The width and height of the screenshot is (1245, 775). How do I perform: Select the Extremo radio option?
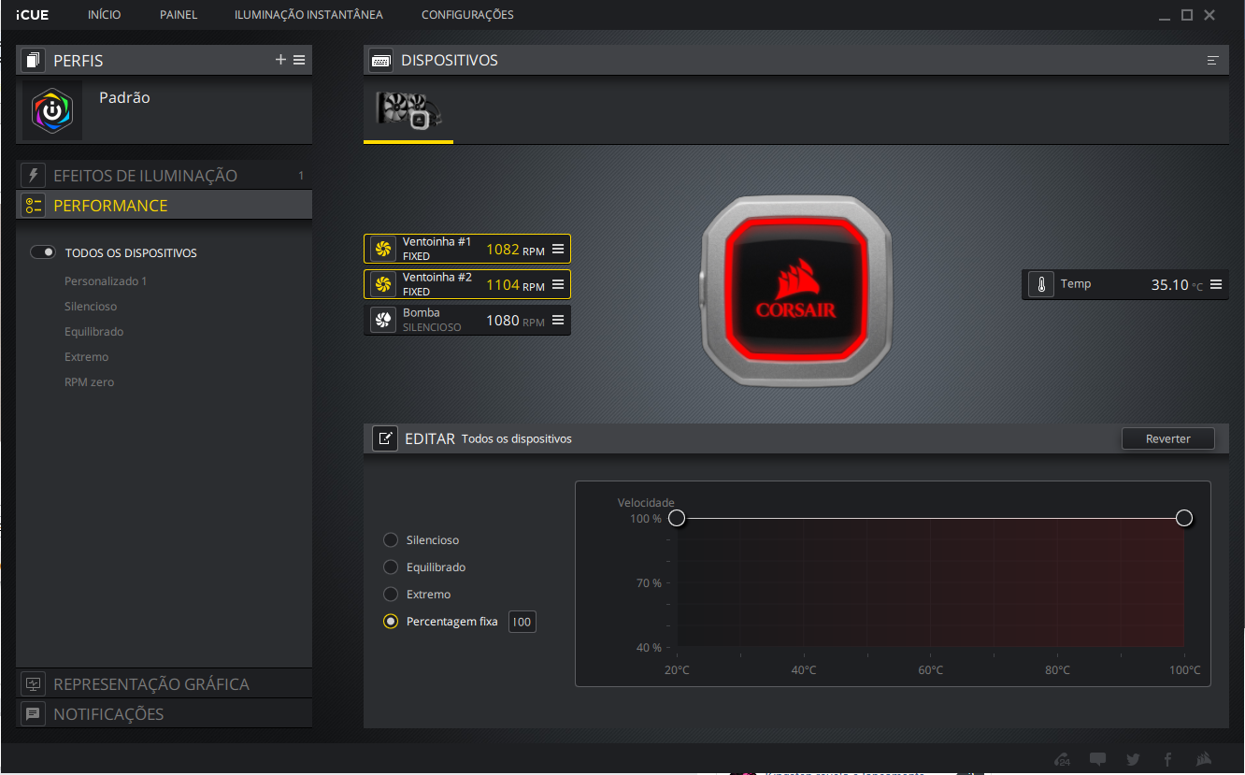point(391,595)
